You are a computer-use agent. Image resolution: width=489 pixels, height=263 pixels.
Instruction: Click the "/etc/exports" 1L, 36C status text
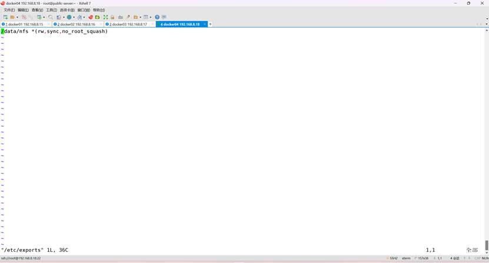(35, 250)
